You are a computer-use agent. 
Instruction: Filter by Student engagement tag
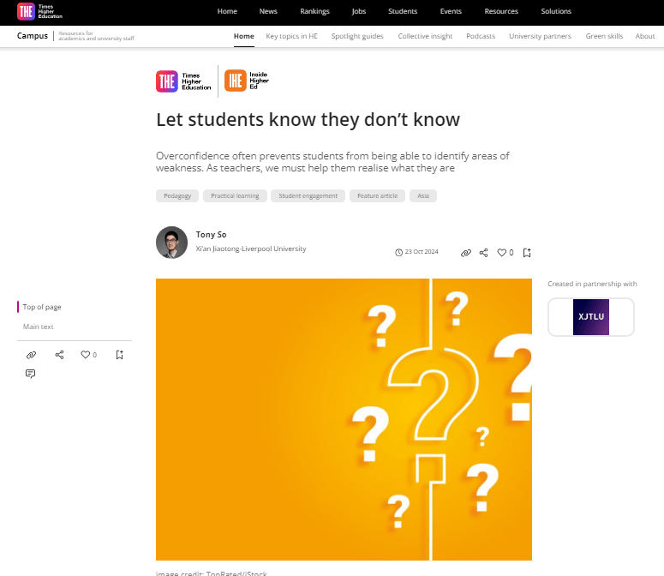(308, 196)
